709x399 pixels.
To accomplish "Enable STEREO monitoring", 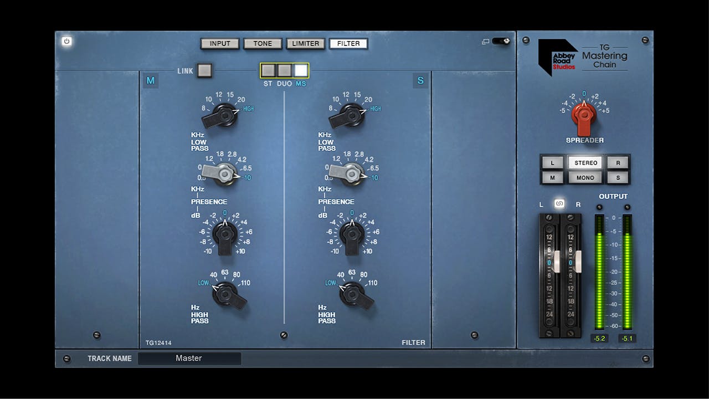I will (584, 162).
